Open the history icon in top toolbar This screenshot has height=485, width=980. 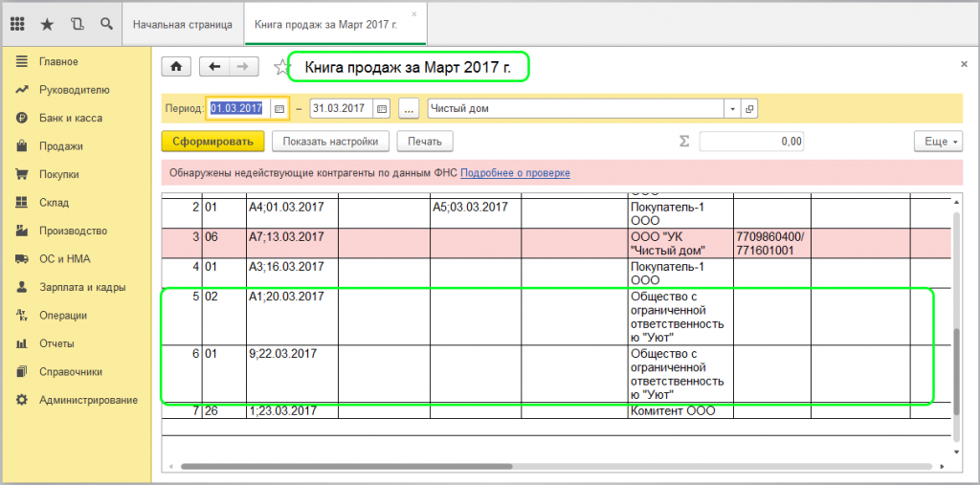pos(77,22)
